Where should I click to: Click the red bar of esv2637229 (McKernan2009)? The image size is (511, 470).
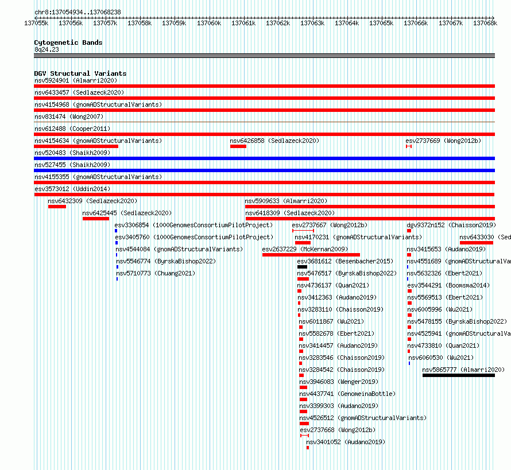coord(311,255)
